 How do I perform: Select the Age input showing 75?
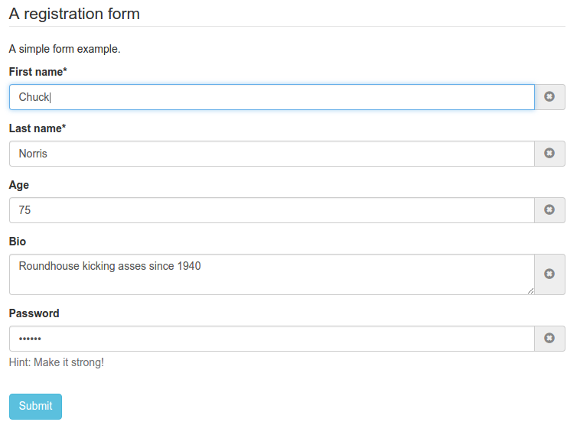(x=272, y=210)
